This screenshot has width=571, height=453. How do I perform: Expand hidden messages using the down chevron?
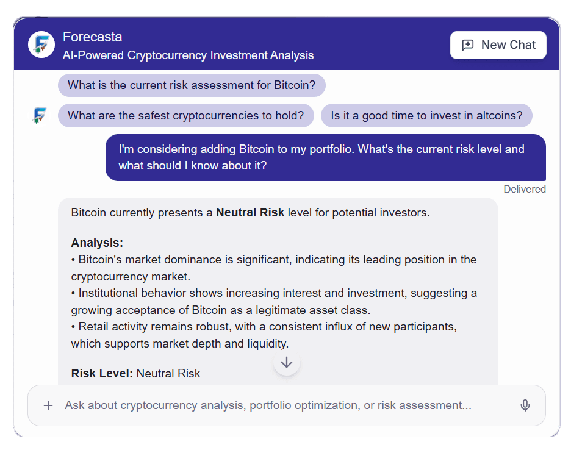coord(287,362)
